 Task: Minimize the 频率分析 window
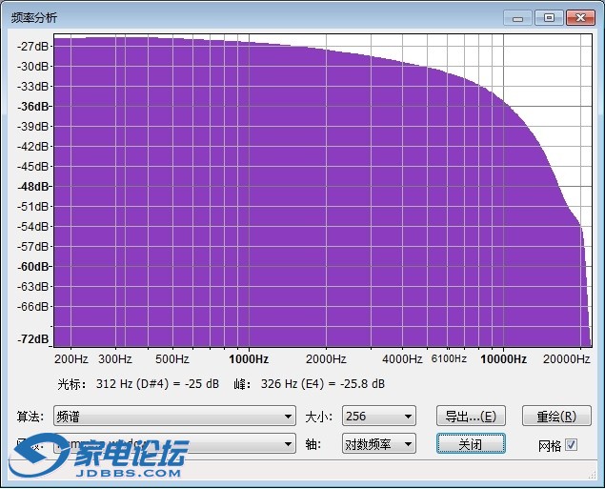pyautogui.click(x=517, y=18)
